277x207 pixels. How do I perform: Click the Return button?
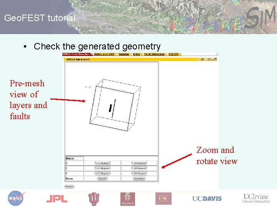click(x=69, y=187)
